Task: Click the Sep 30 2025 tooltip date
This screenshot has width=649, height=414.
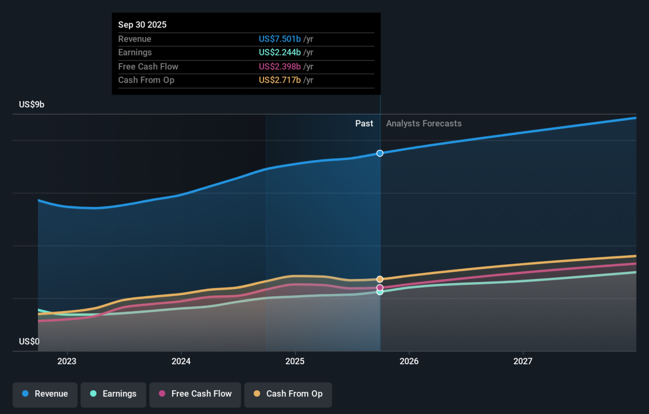Action: click(x=142, y=25)
